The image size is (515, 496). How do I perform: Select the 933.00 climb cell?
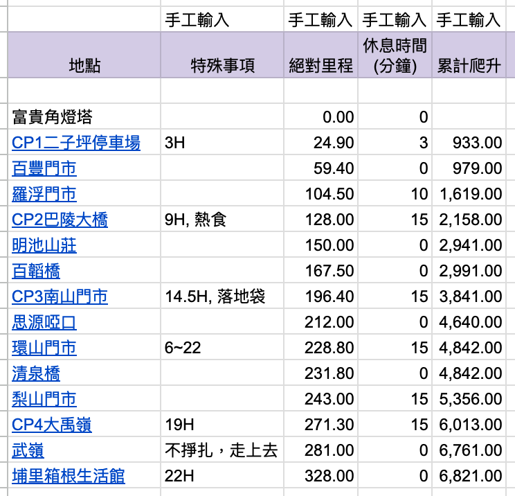coord(469,142)
